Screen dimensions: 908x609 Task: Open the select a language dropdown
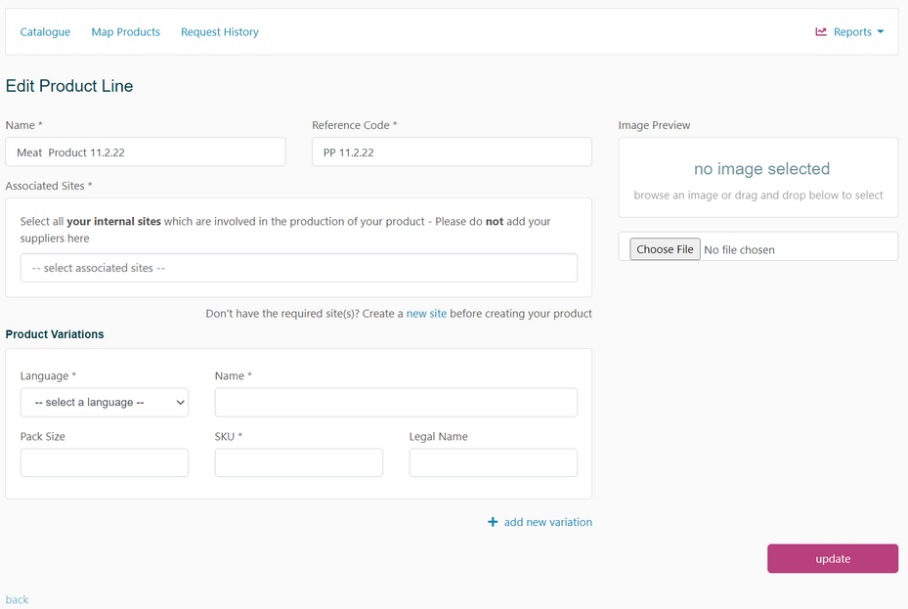point(105,402)
